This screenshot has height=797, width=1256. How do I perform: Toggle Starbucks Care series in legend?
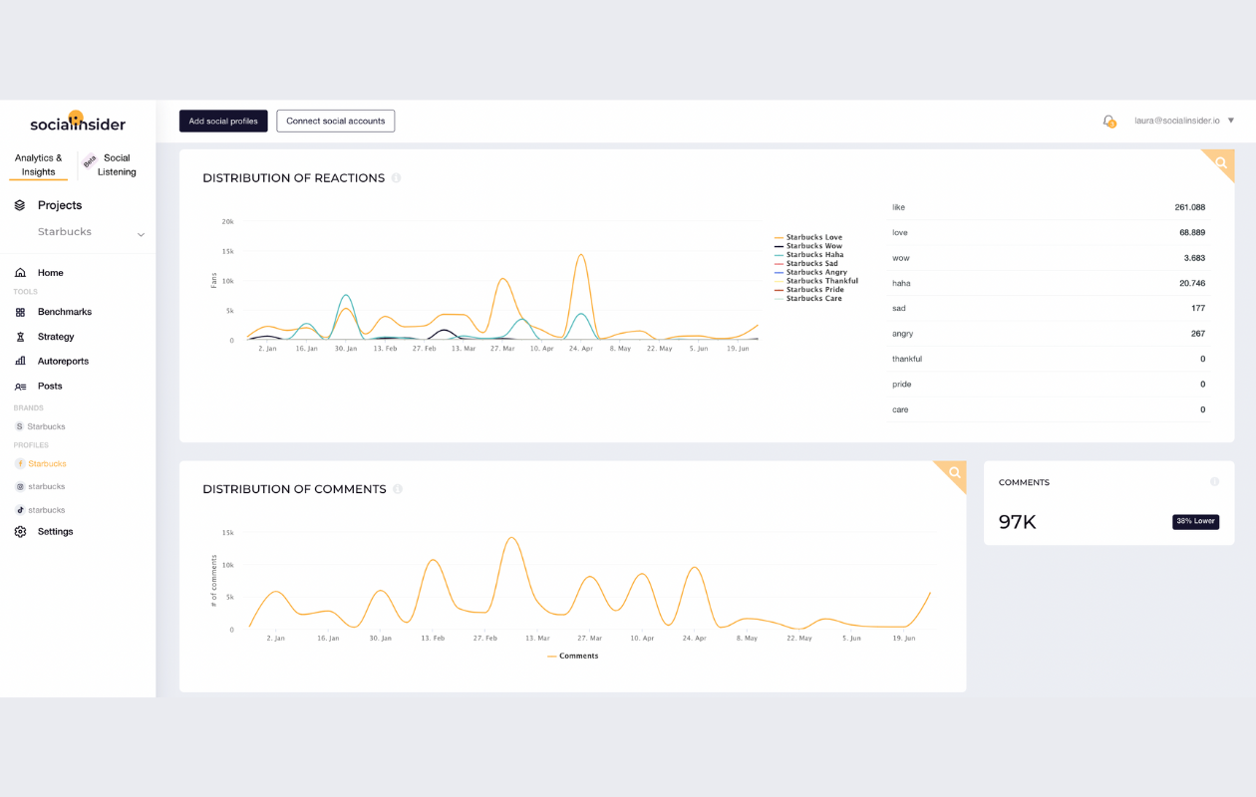(808, 299)
